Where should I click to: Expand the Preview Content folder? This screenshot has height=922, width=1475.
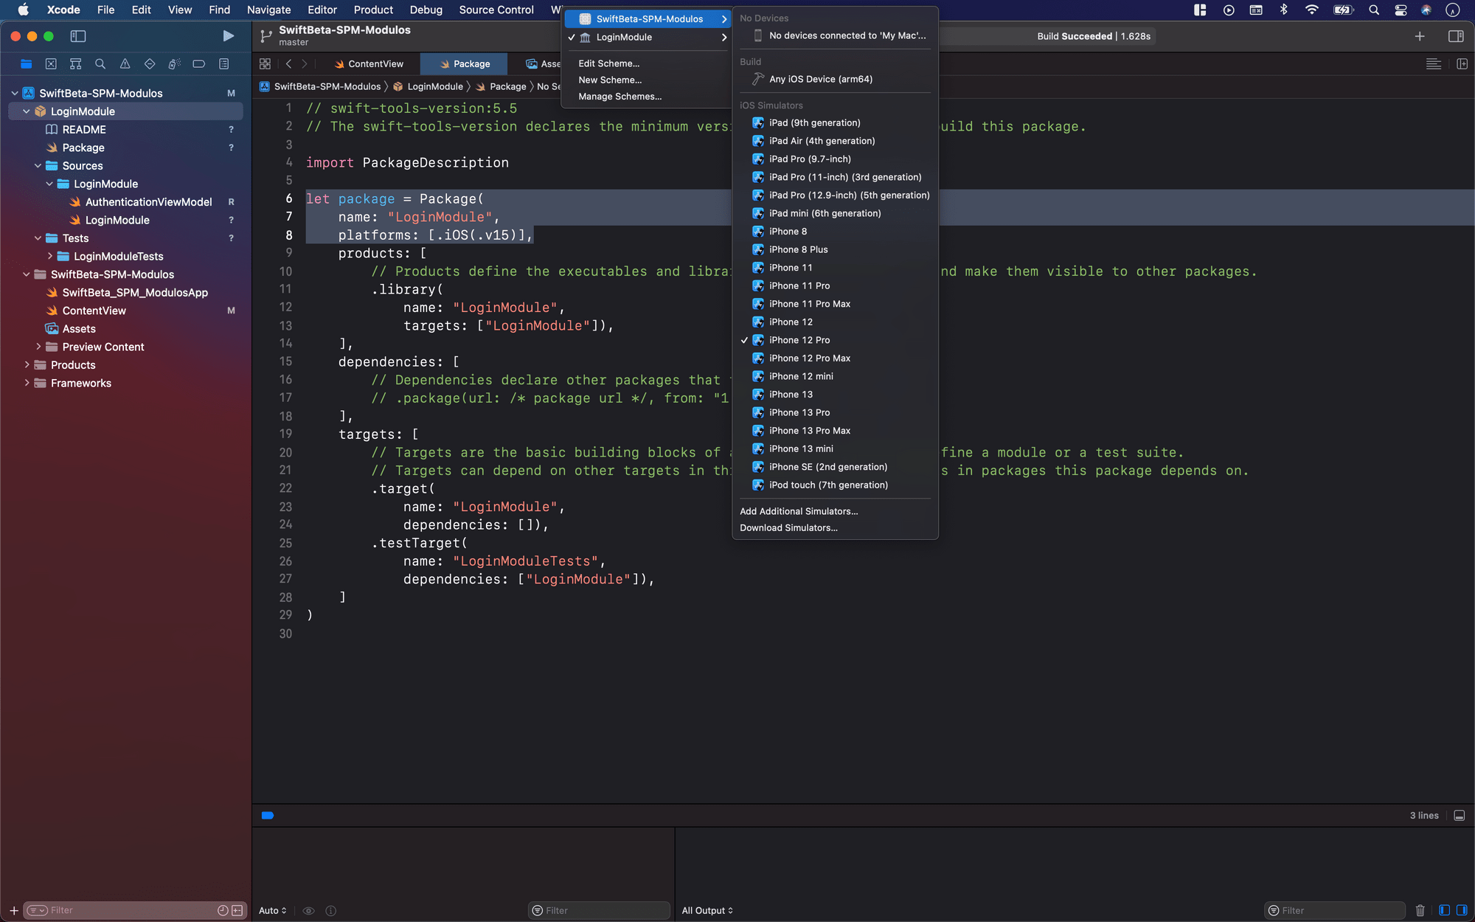click(x=38, y=347)
